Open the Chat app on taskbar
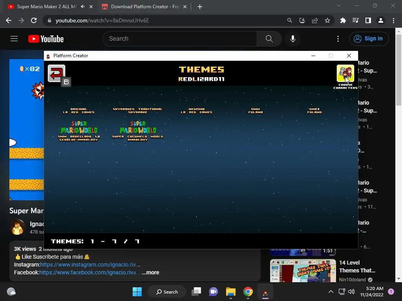This screenshot has height=301, width=402. coord(213,292)
